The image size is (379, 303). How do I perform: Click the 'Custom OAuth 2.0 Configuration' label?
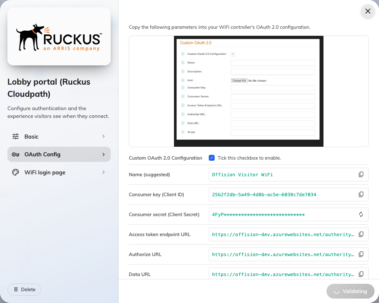[165, 158]
